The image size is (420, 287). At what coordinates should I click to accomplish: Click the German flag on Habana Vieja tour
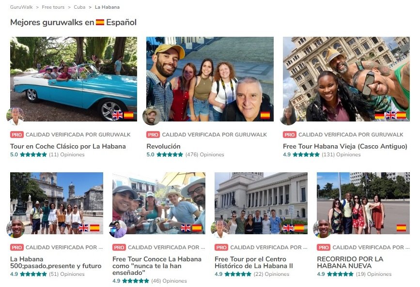click(x=379, y=115)
